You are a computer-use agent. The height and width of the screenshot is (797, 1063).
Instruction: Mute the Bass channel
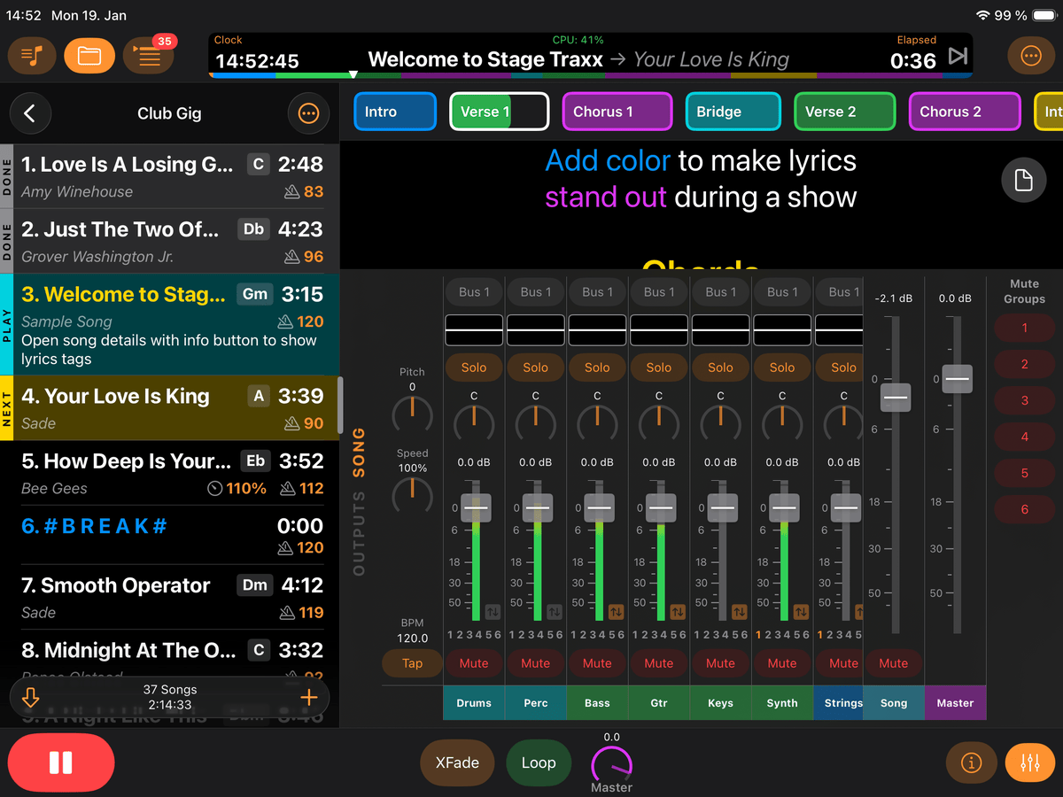(597, 662)
